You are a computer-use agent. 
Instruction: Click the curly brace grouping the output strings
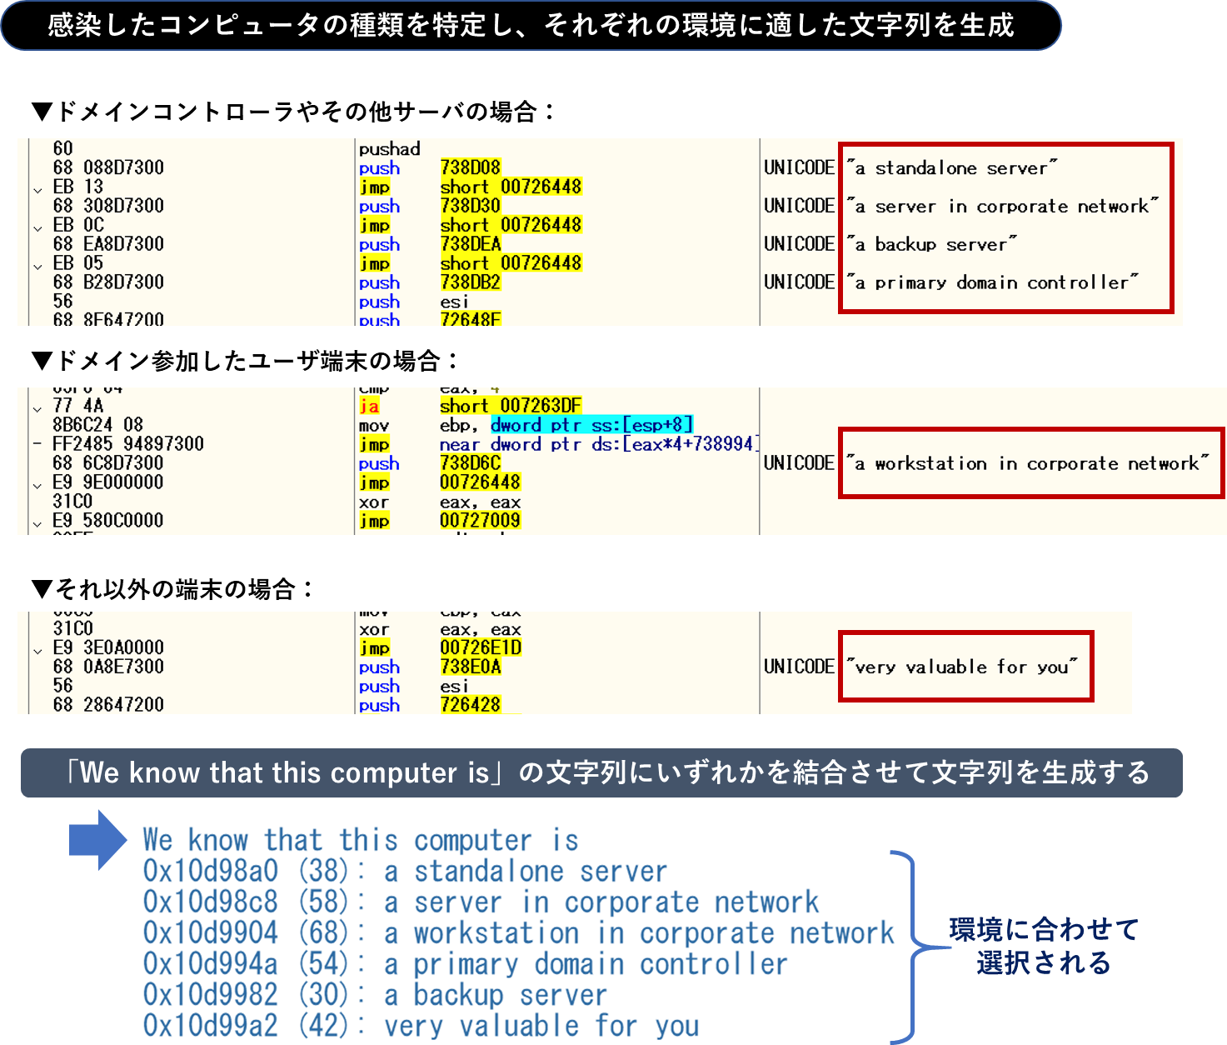pyautogui.click(x=910, y=947)
